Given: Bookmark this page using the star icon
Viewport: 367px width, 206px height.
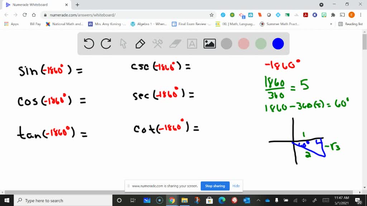Looking at the screenshot, I should pyautogui.click(x=211, y=15).
